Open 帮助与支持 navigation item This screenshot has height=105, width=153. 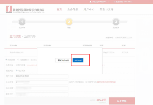coord(106,9)
